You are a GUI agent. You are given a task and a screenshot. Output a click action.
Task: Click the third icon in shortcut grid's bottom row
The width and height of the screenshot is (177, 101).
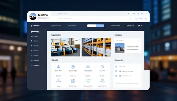88,80
